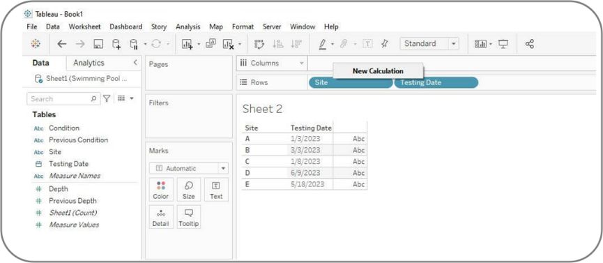The height and width of the screenshot is (263, 603).
Task: Select the Sheet1 (Count) field
Action: [x=72, y=213]
